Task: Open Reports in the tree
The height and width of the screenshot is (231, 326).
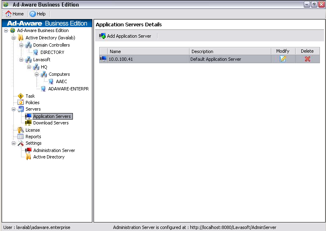Action: [33, 137]
